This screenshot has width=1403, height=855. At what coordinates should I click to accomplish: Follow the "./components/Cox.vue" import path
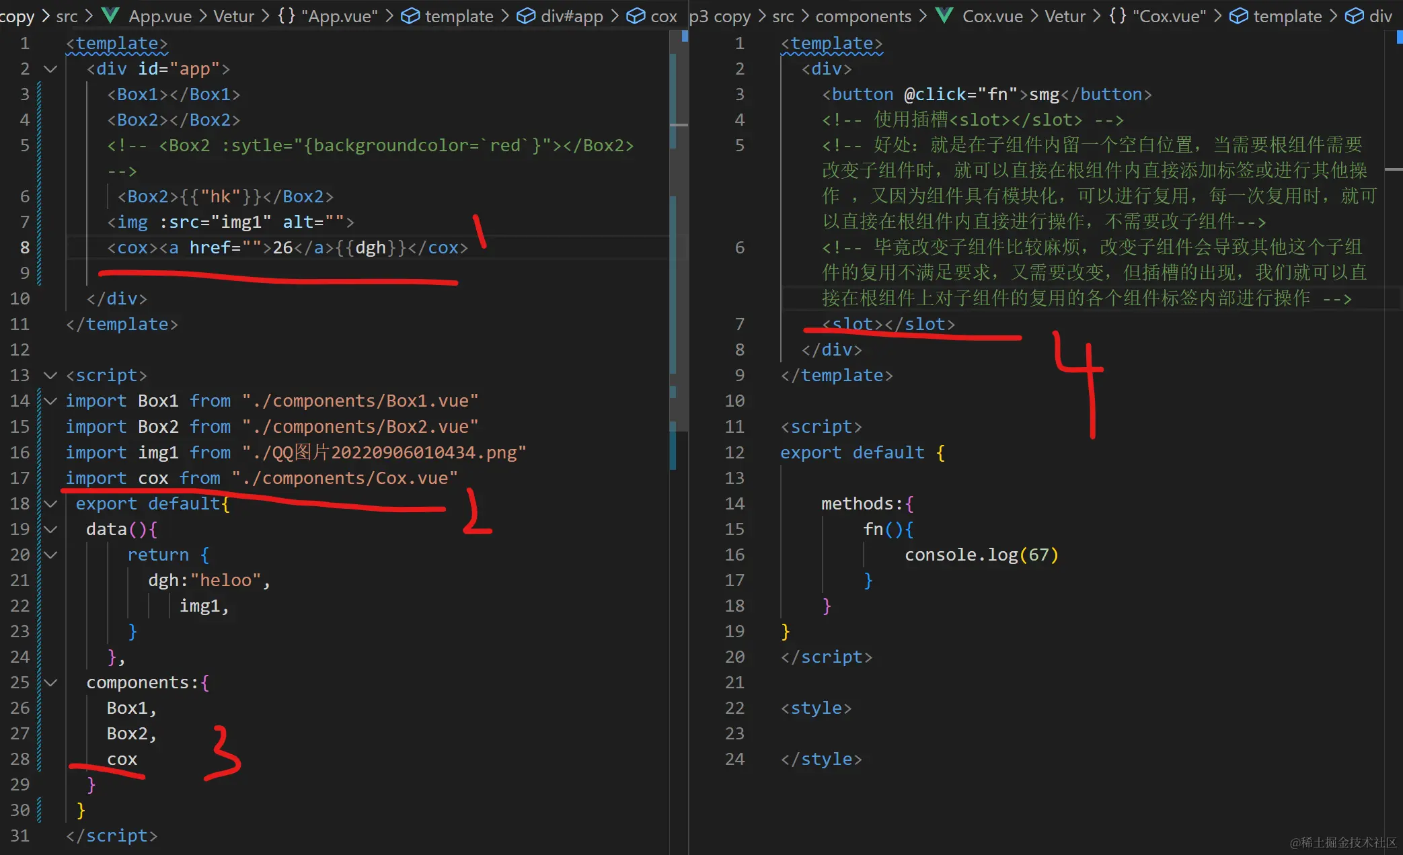pyautogui.click(x=344, y=478)
